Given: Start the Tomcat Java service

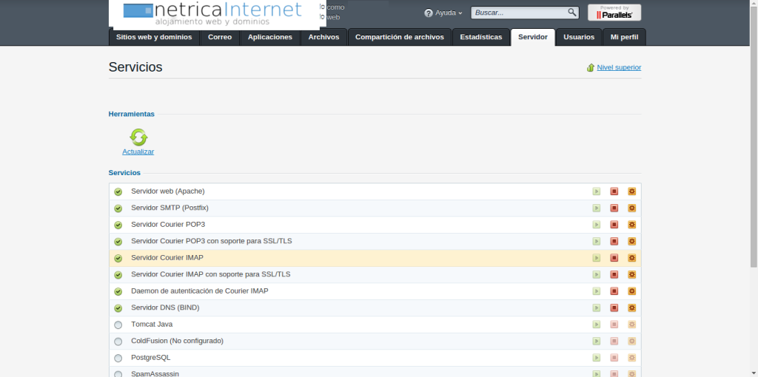Looking at the screenshot, I should pyautogui.click(x=596, y=325).
